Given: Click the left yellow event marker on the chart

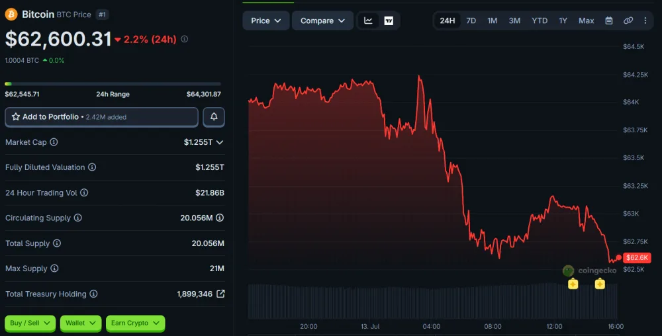Looking at the screenshot, I should [573, 284].
